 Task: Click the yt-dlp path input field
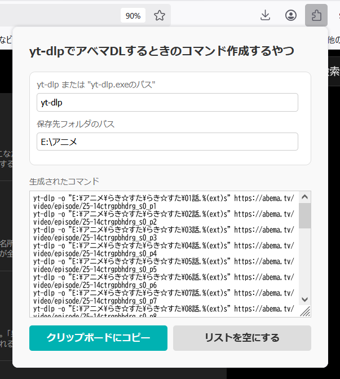coord(167,103)
